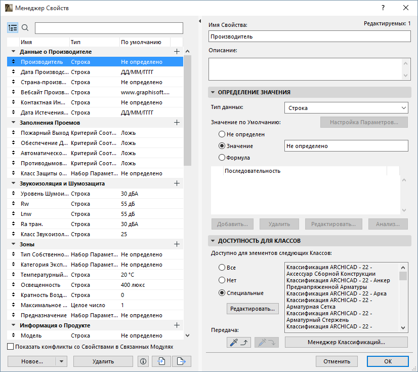
Task: Open the help question mark
Action: click(x=383, y=8)
